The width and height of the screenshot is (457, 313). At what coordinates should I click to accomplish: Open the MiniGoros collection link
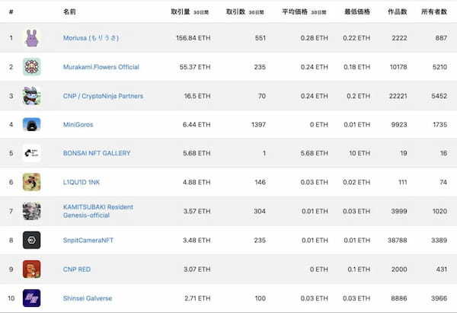click(x=78, y=125)
